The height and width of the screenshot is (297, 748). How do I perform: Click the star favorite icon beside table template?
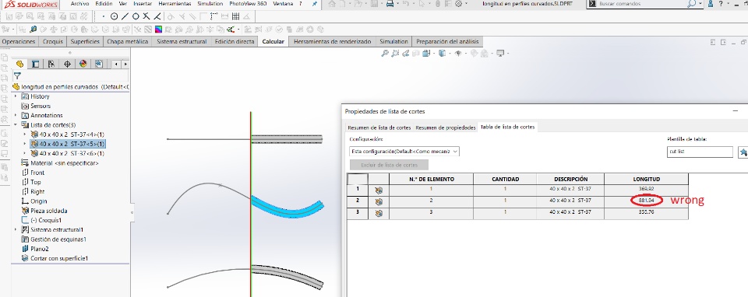pyautogui.click(x=743, y=152)
